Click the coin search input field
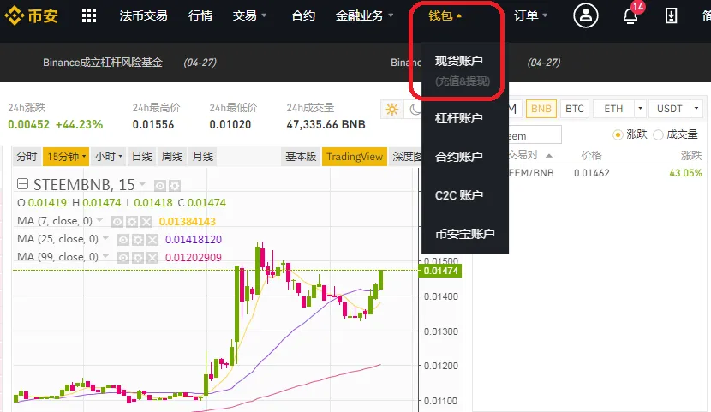 tap(535, 135)
